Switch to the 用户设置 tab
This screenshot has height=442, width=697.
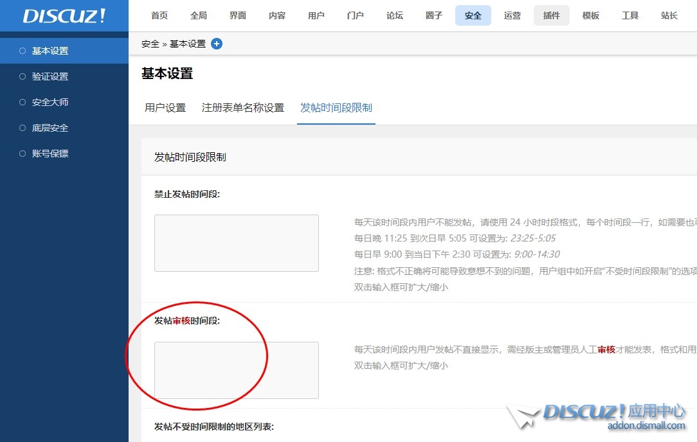(x=165, y=108)
